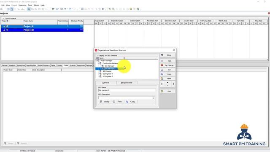Click Modify under OBS Description
The width and height of the screenshot is (270, 152).
[105, 102]
